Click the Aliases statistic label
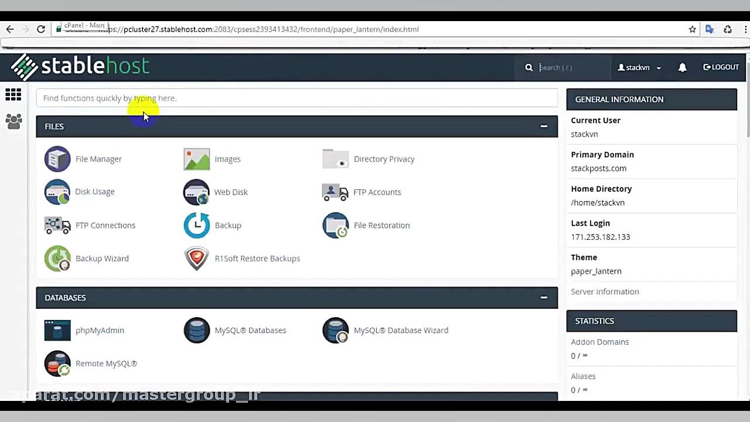750x422 pixels. tap(583, 376)
